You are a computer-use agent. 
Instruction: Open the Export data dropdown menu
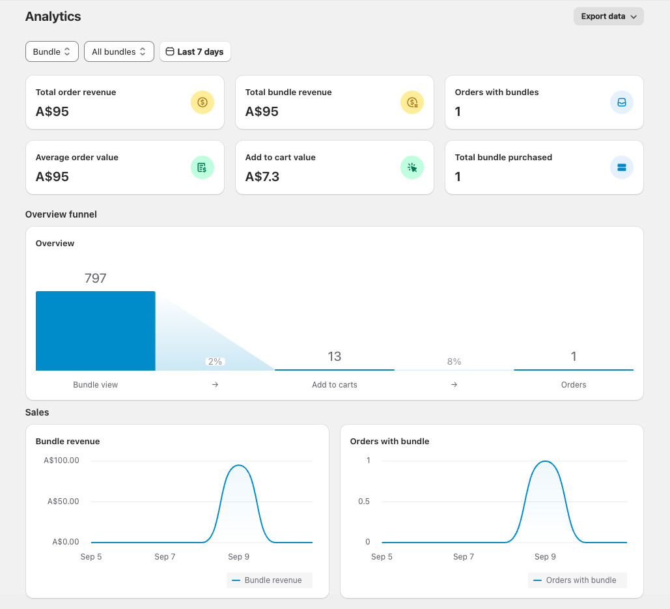point(608,16)
